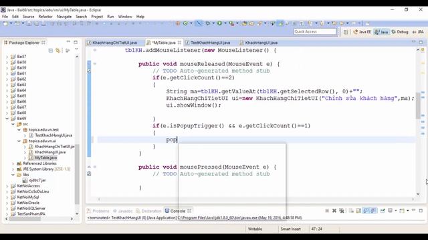Image resolution: width=428 pixels, height=240 pixels.
Task: Toggle Mark Occurrences toolbar button
Action: coord(280,23)
